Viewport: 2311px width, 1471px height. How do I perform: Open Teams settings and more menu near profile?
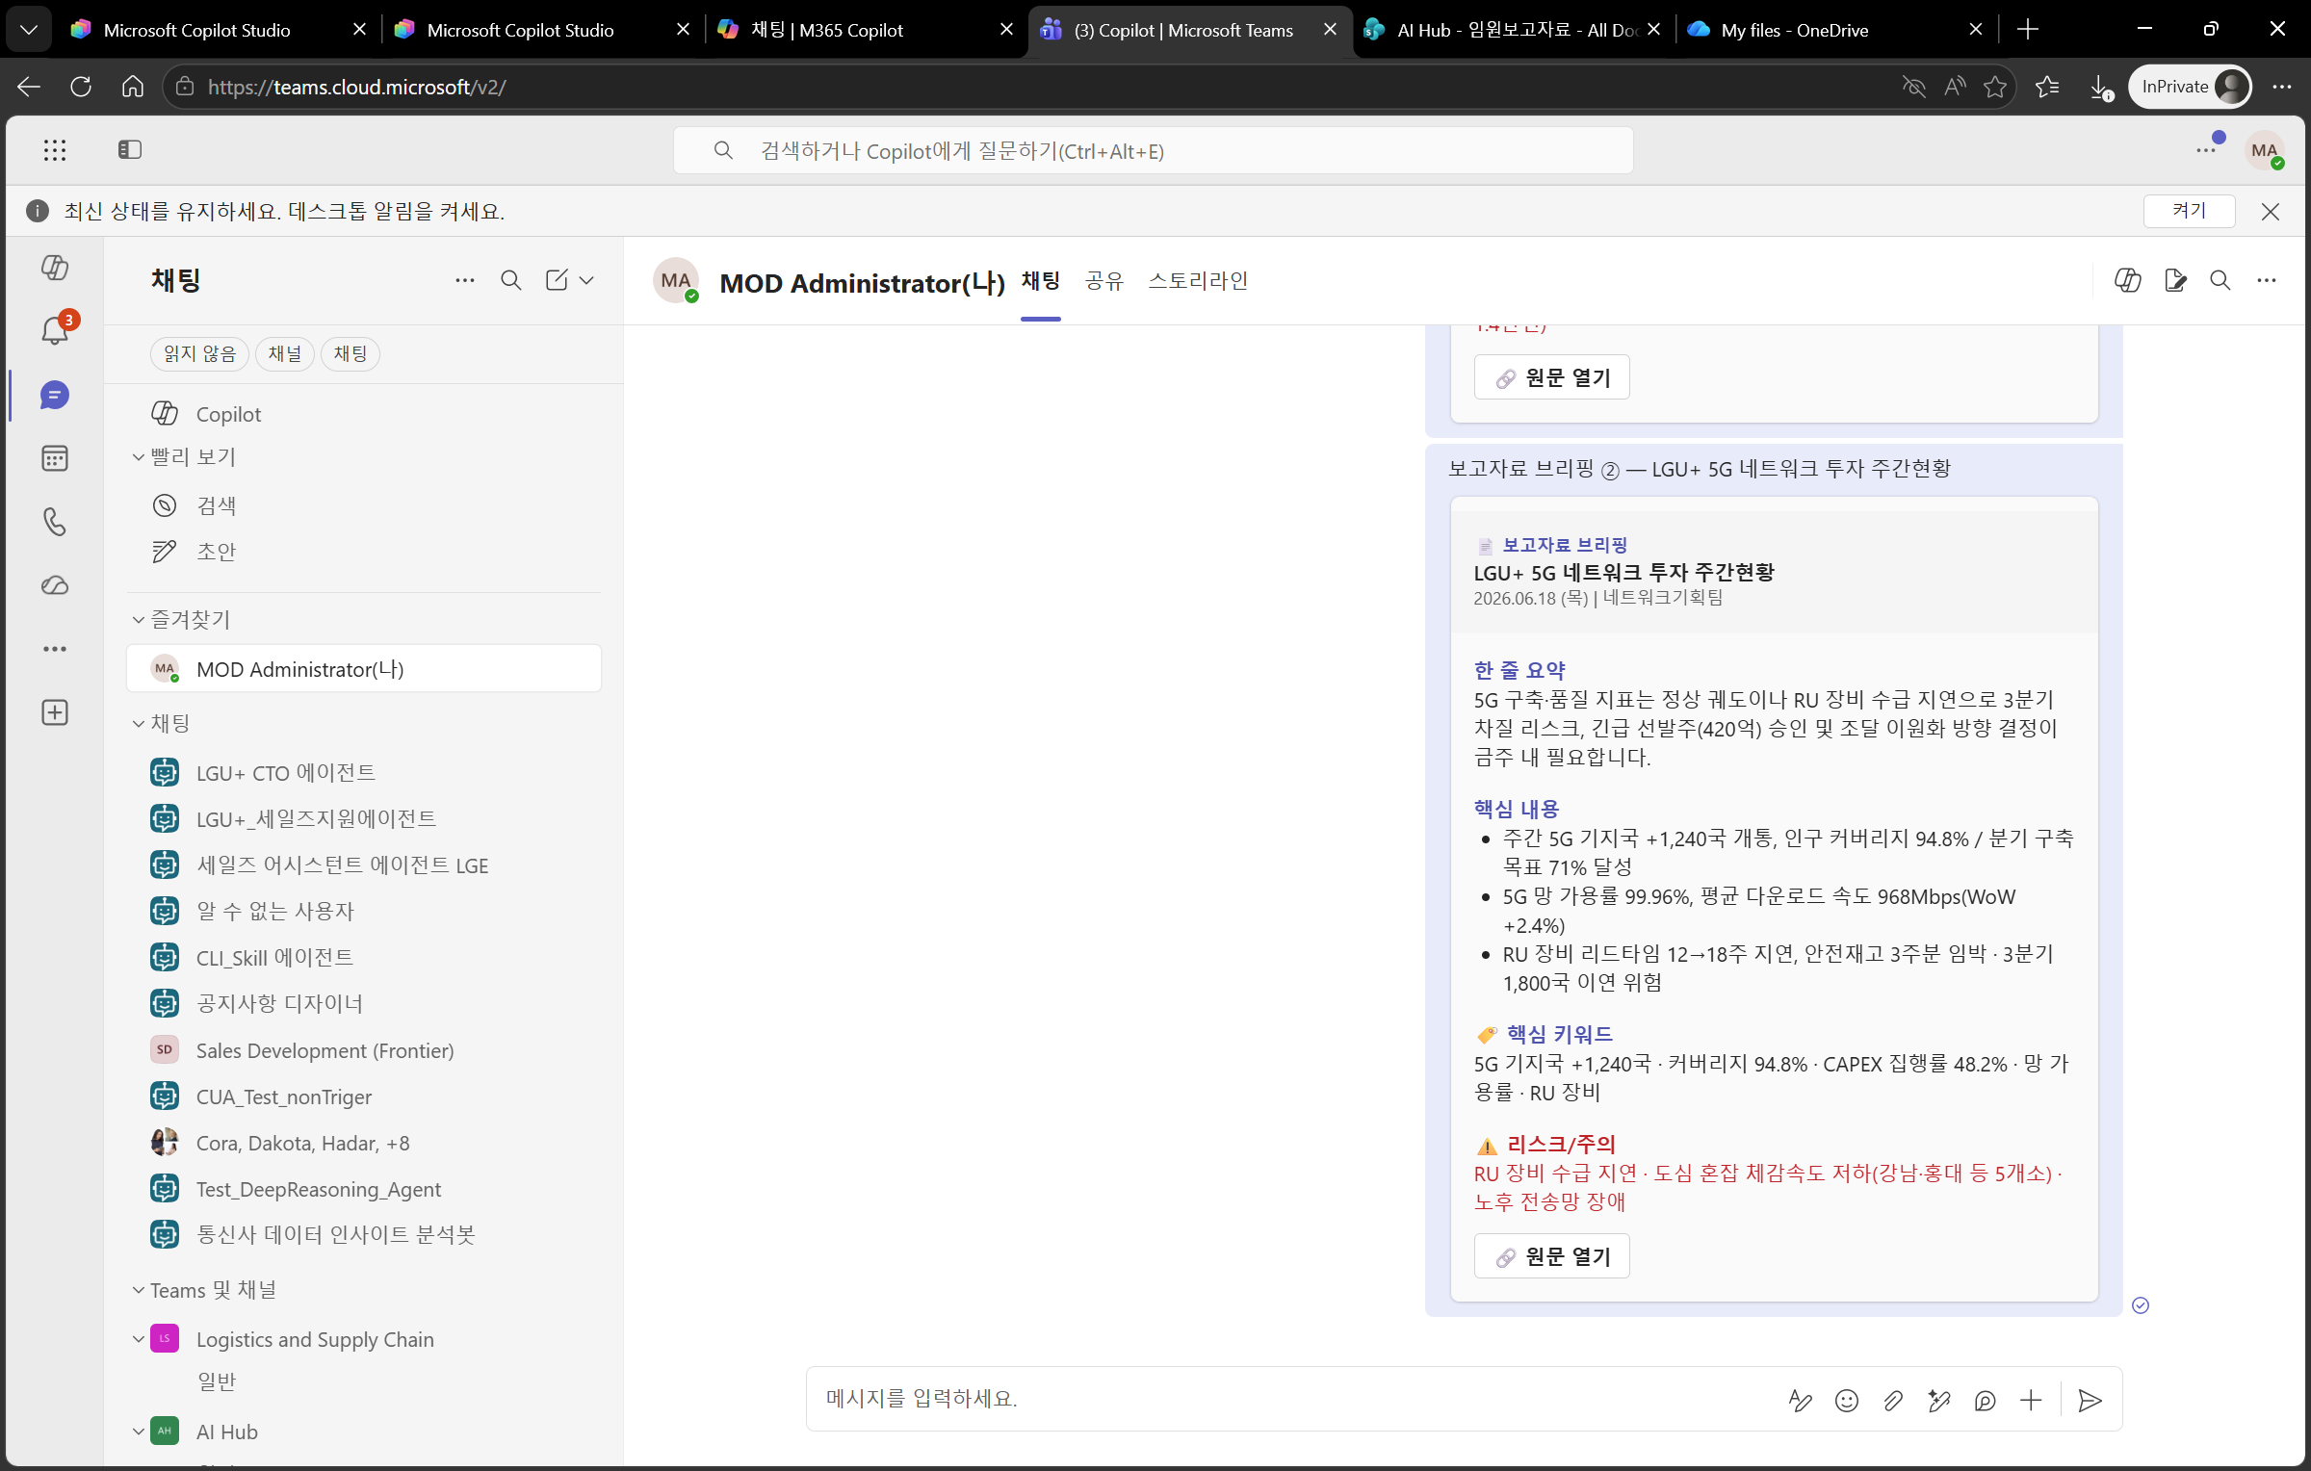(2206, 150)
